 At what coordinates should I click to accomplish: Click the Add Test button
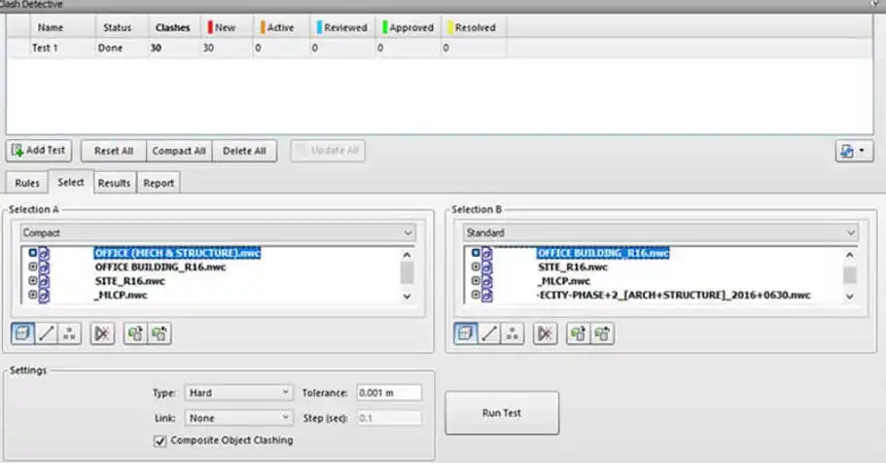(39, 151)
